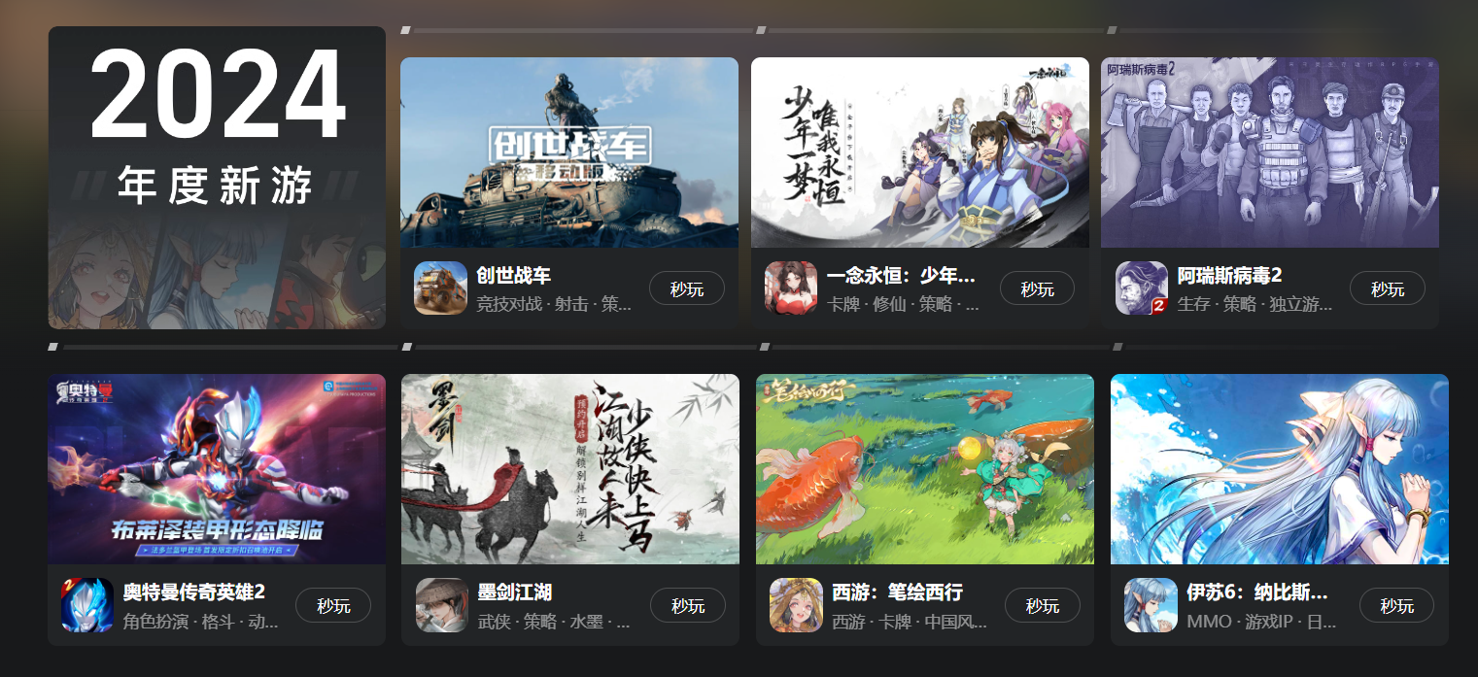This screenshot has width=1478, height=677.
Task: Tap 秒玩 button for 一念永恒
Action: 1037,288
